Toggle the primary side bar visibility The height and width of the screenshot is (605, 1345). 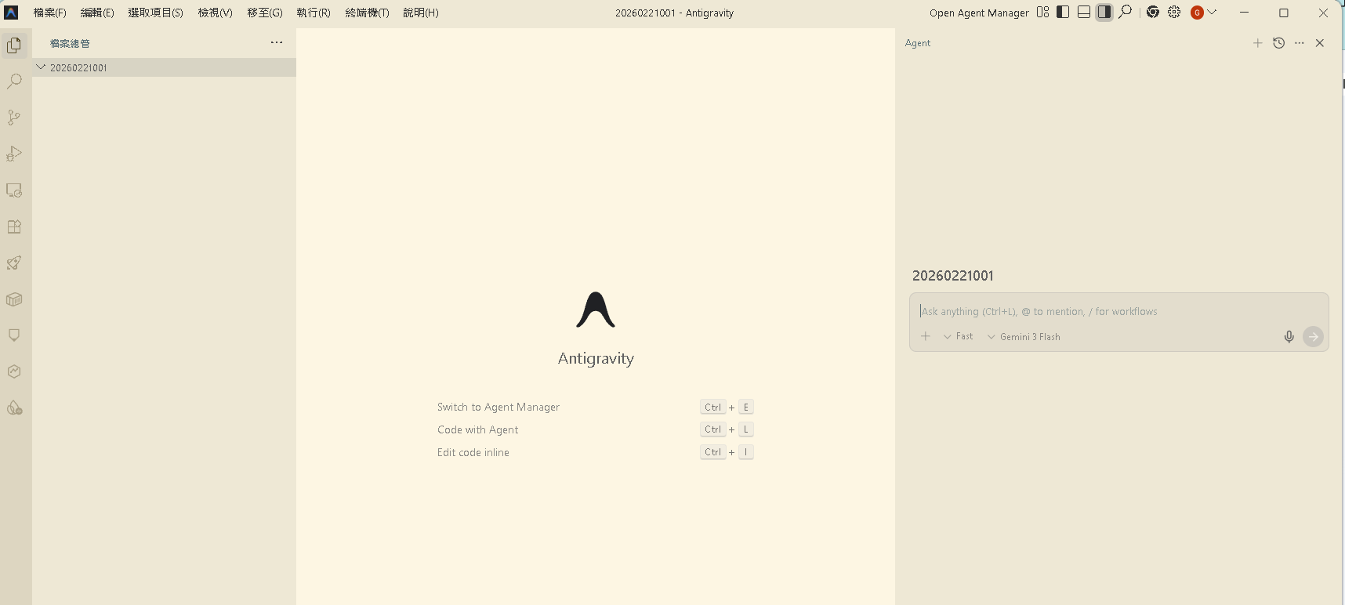[1063, 12]
